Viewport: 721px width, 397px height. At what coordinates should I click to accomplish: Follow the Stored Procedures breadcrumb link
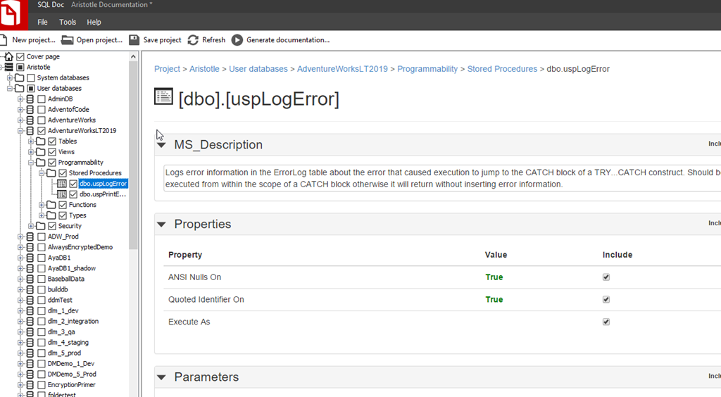click(502, 69)
